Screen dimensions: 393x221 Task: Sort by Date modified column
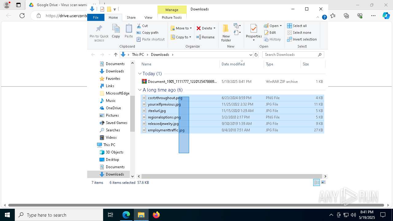(x=242, y=64)
